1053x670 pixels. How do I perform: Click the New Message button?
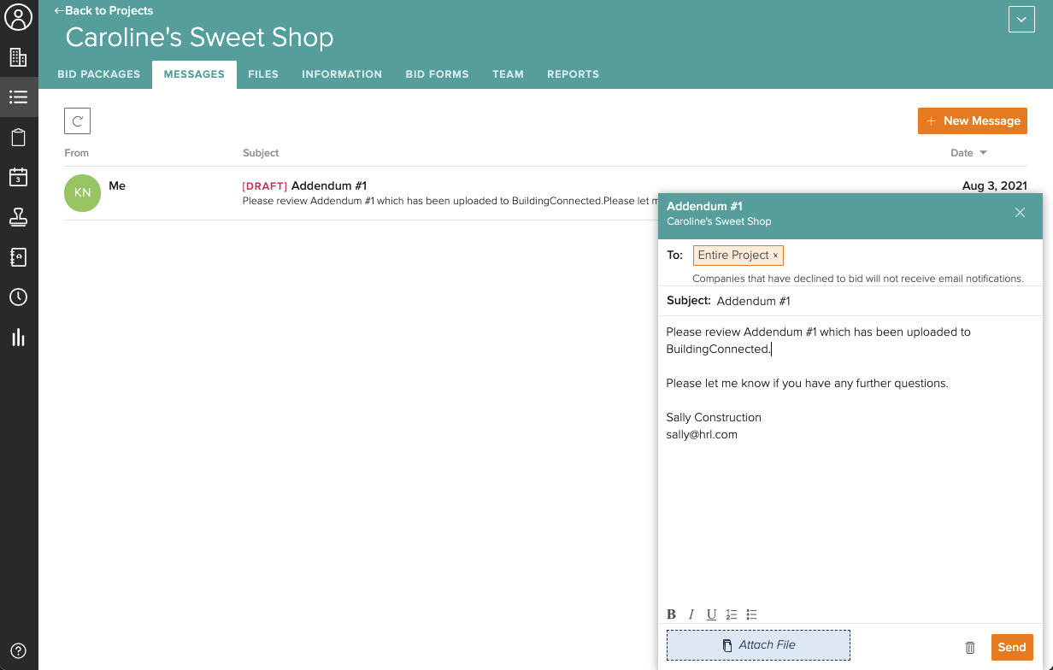click(x=973, y=121)
